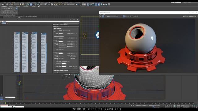
Task: Open the Schematic View icon
Action: click(x=93, y=4)
